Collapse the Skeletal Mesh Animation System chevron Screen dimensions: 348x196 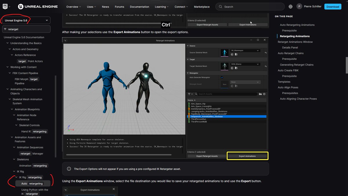[x=10, y=99]
